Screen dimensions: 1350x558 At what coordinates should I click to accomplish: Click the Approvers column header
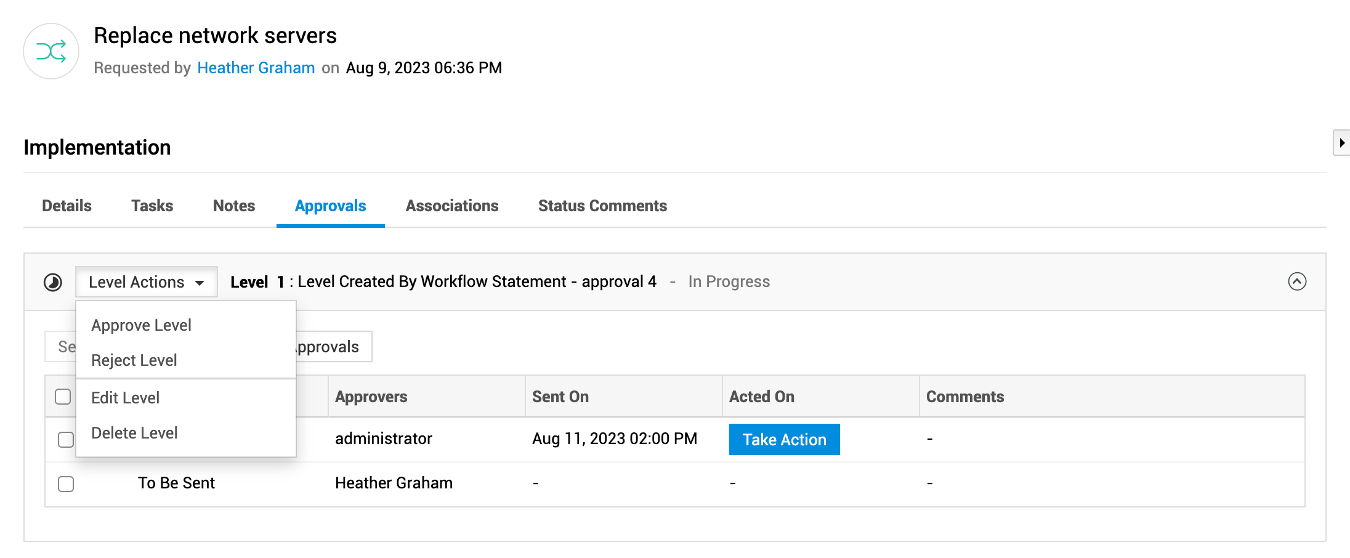pyautogui.click(x=371, y=397)
